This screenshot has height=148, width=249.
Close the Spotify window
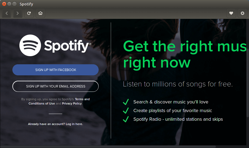point(4,4)
